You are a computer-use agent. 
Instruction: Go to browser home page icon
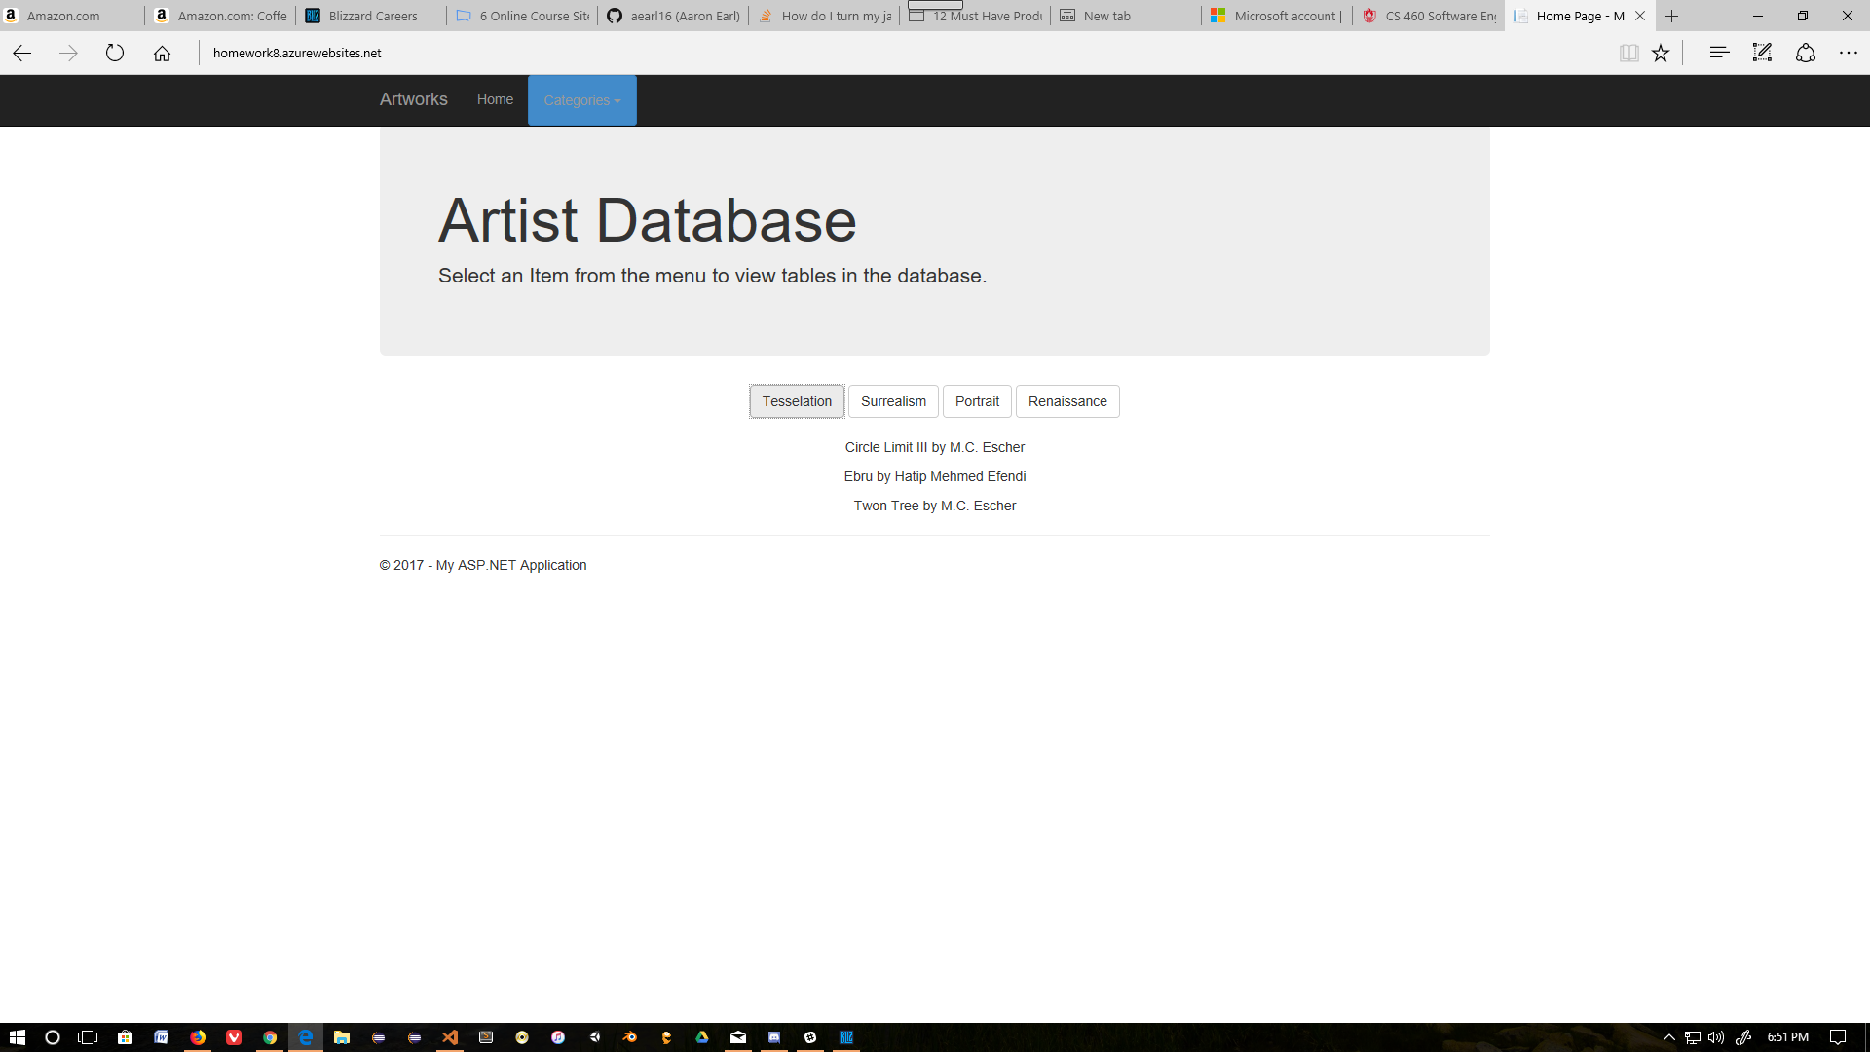(x=162, y=54)
